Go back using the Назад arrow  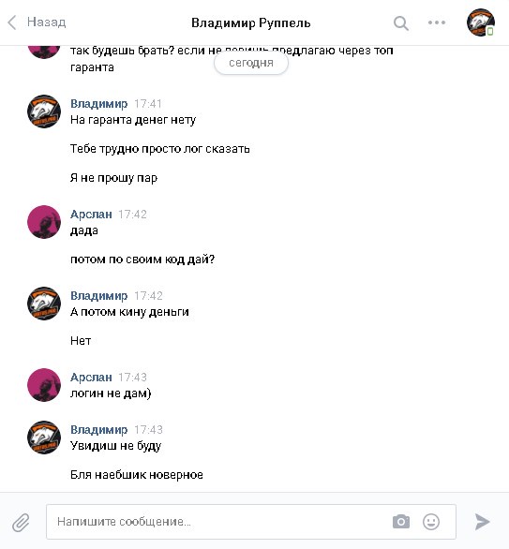click(x=12, y=22)
